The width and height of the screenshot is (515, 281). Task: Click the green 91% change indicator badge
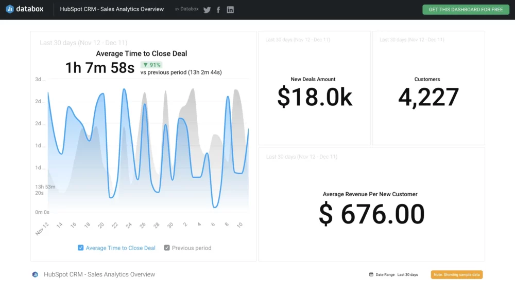(151, 65)
